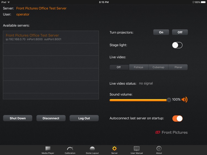Click the 'no signal' status text
The image size is (207, 155).
146,83
